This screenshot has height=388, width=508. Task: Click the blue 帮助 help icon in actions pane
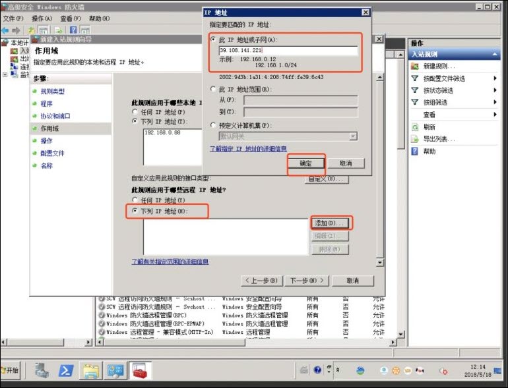click(415, 151)
